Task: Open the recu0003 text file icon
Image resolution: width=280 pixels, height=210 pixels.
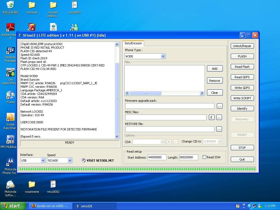Action: click(x=74, y=7)
